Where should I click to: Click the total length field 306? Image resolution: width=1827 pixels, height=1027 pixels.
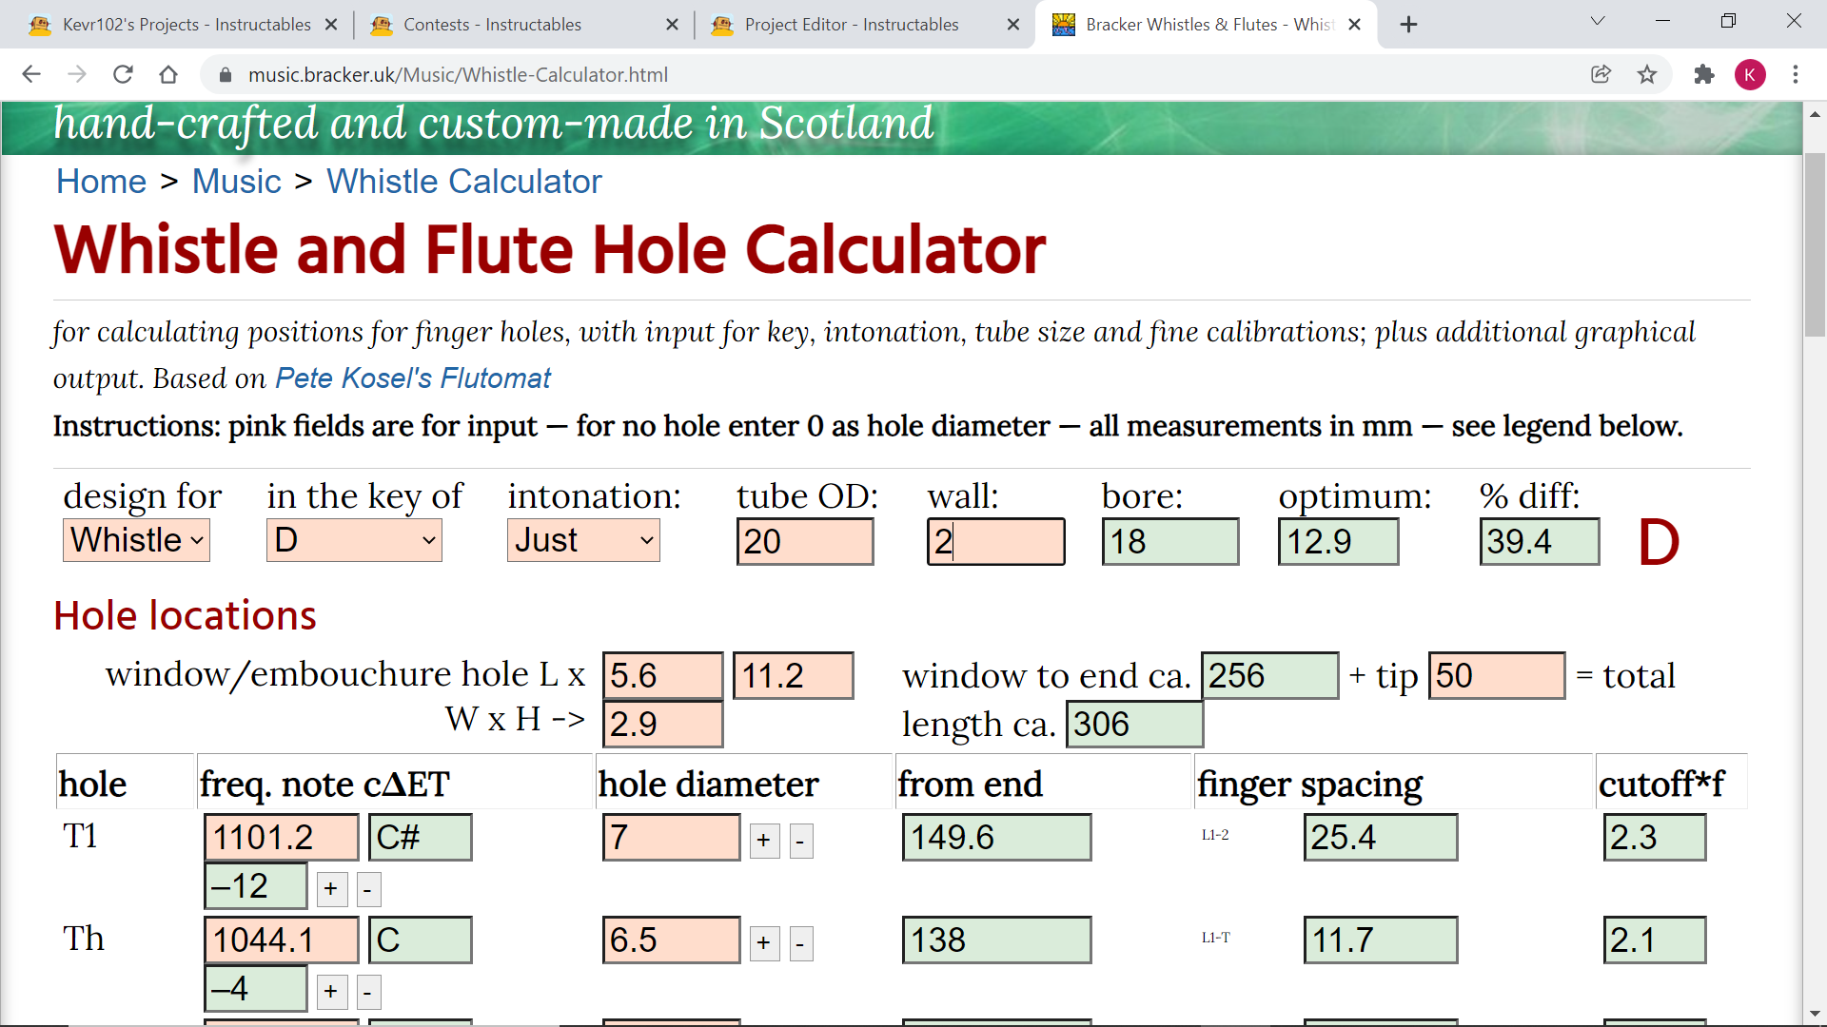(1135, 725)
